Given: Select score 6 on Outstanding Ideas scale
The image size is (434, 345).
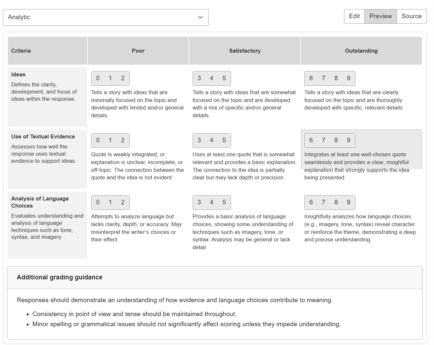Looking at the screenshot, I should pos(311,78).
